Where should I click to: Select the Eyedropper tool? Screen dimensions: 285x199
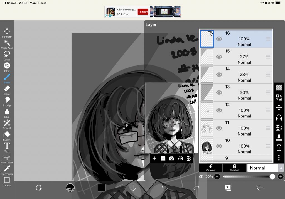[7, 170]
